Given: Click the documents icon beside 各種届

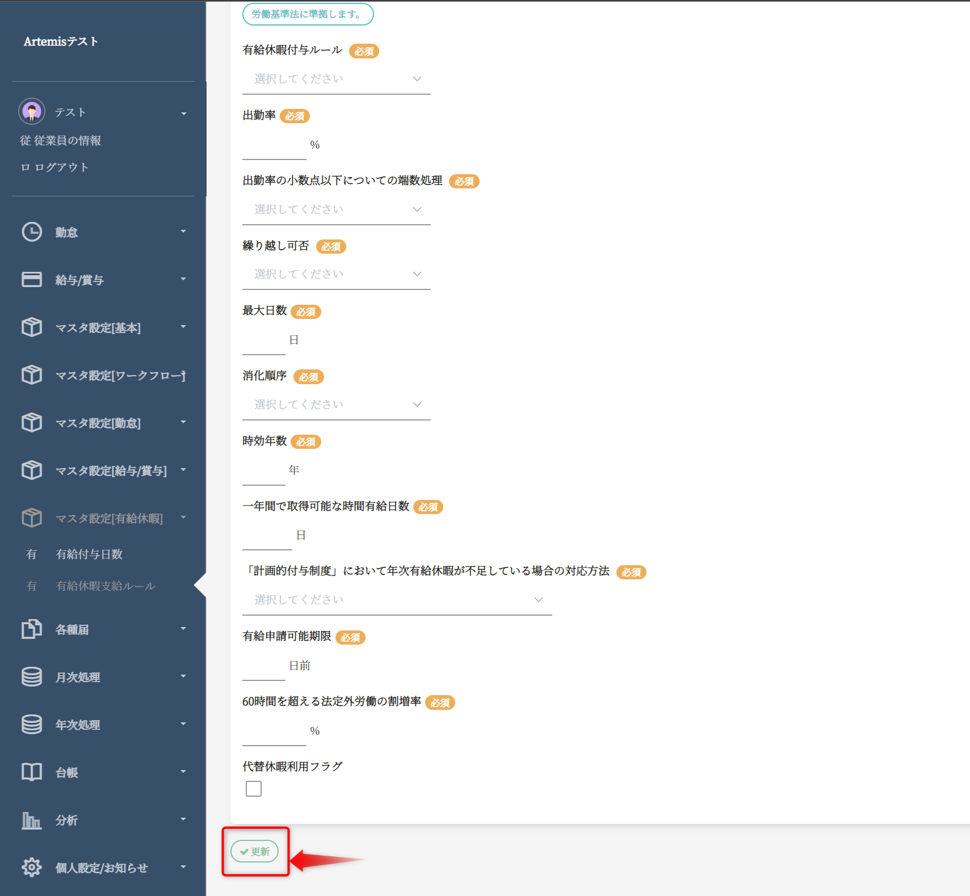Looking at the screenshot, I should coord(32,629).
